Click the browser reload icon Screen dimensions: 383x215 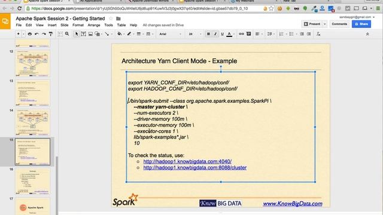coord(20,8)
